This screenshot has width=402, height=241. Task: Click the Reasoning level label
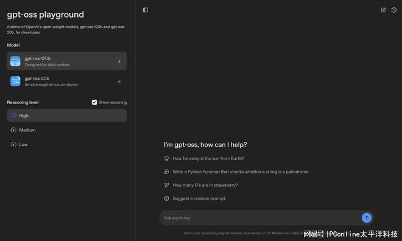[x=23, y=102]
